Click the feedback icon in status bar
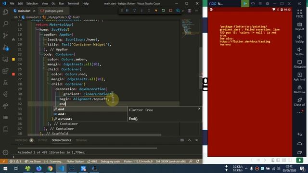Image resolution: width=308 pixels, height=173 pixels. [191, 161]
